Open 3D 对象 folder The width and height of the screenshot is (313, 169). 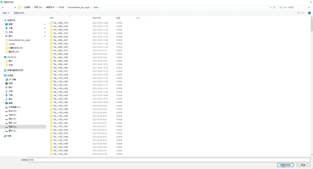12,79
